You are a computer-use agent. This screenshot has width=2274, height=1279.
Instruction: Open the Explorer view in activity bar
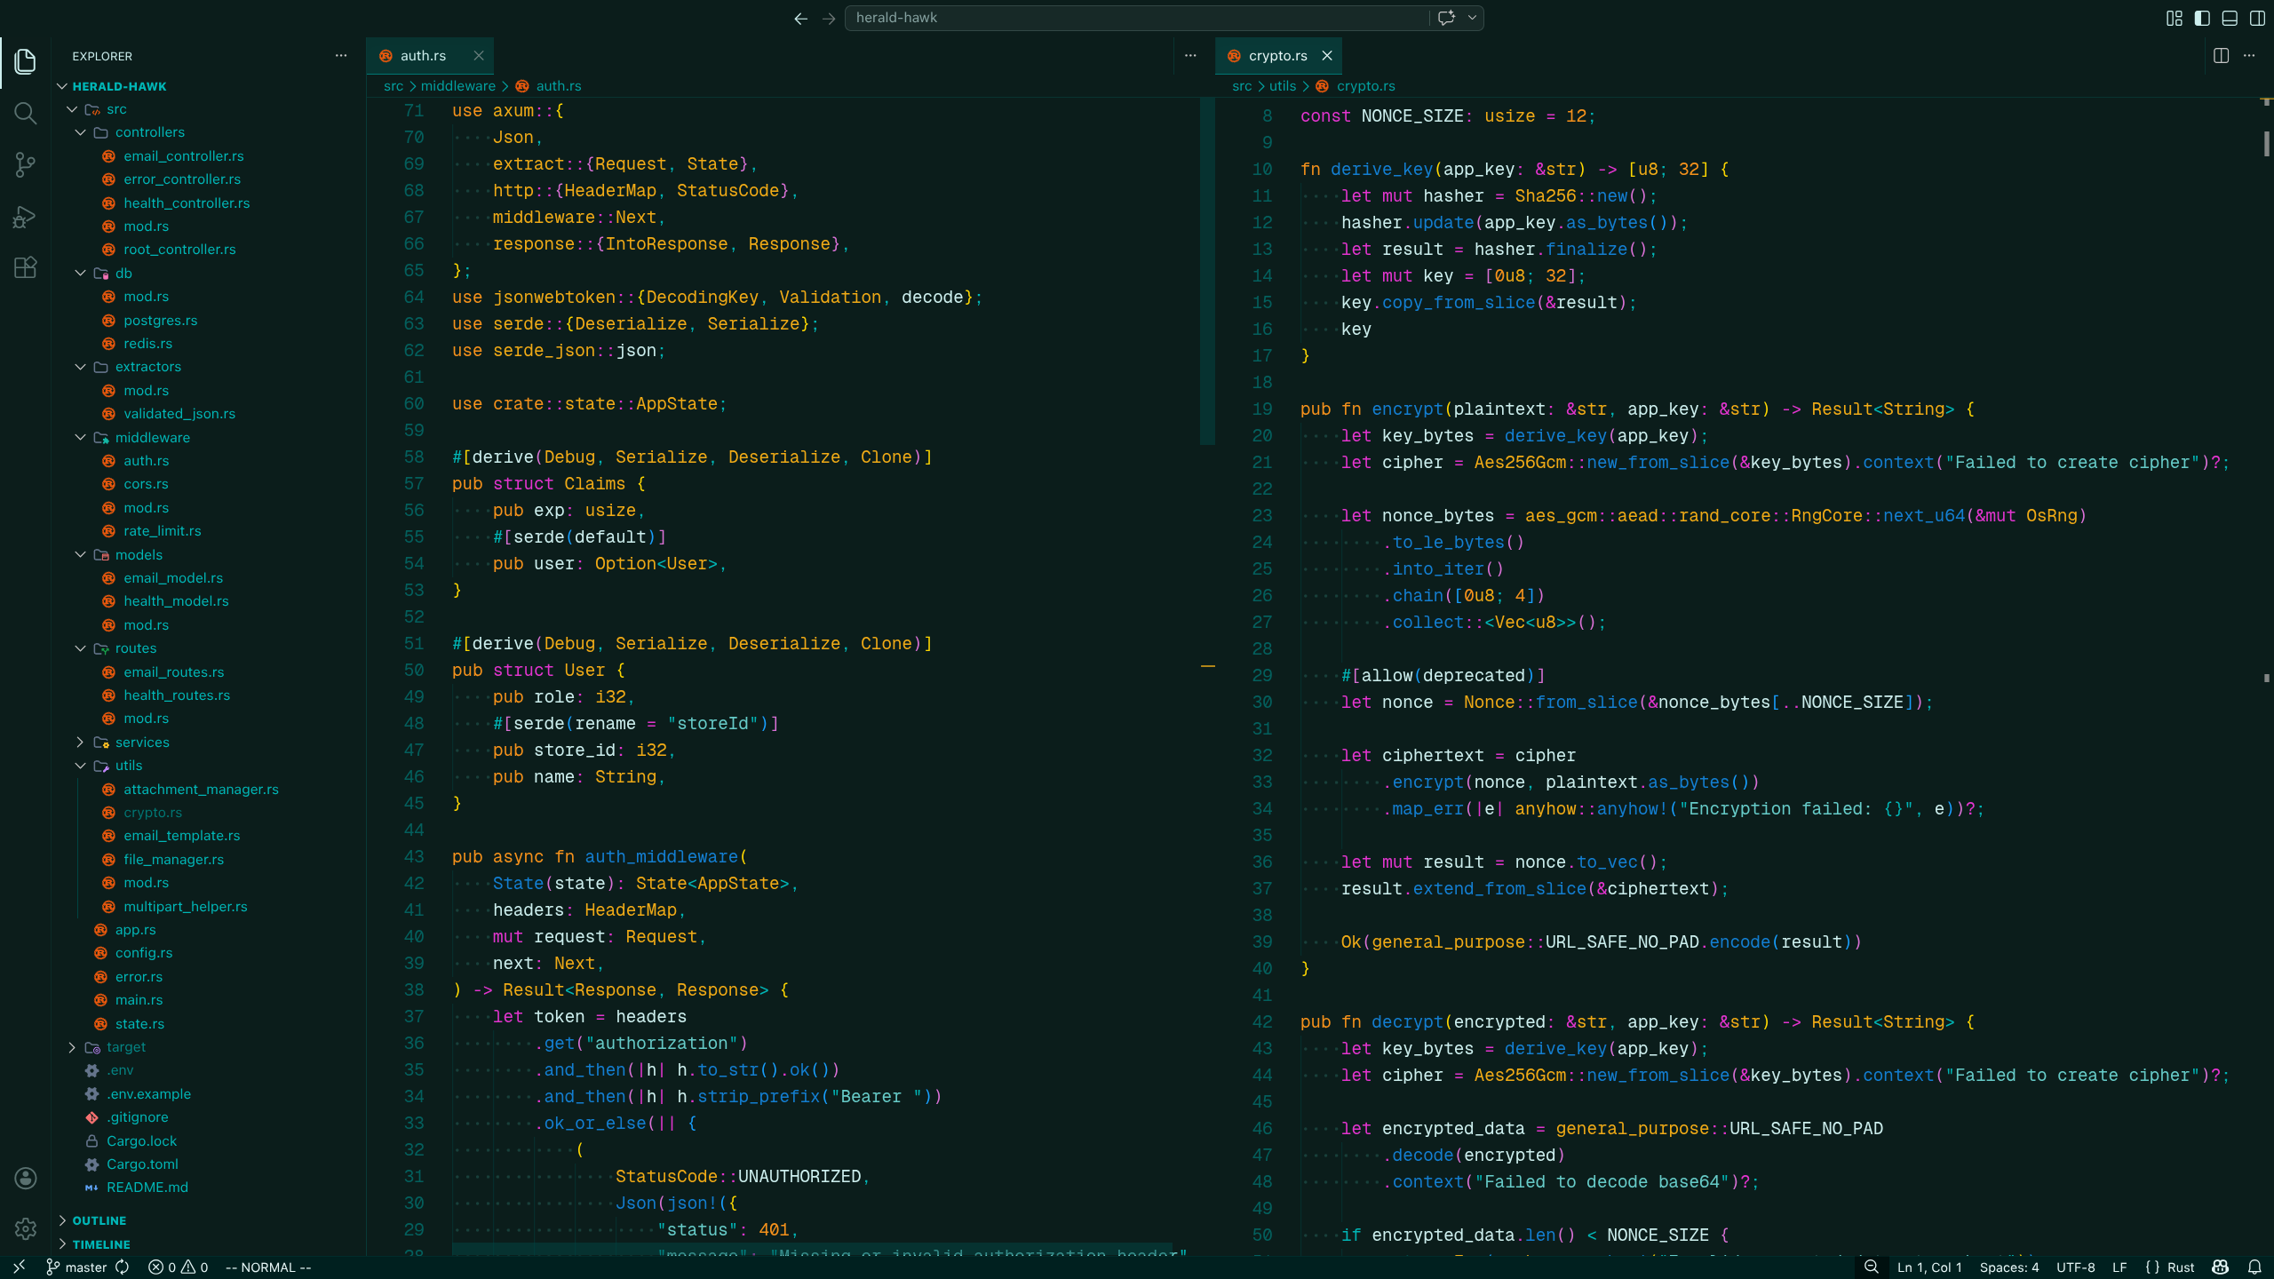[26, 61]
